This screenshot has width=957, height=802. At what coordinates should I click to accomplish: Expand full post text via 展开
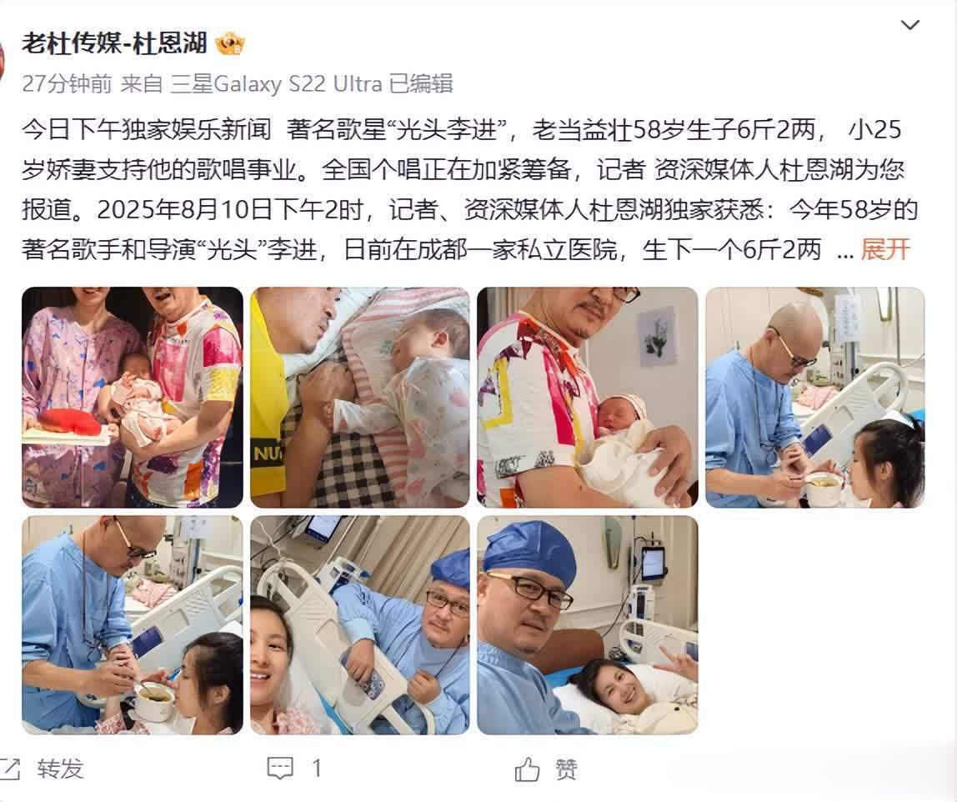pyautogui.click(x=885, y=249)
